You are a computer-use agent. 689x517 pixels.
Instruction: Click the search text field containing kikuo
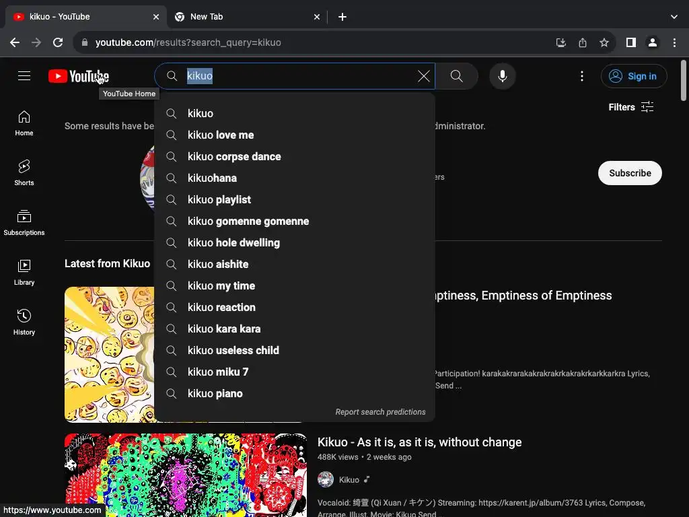click(x=295, y=76)
